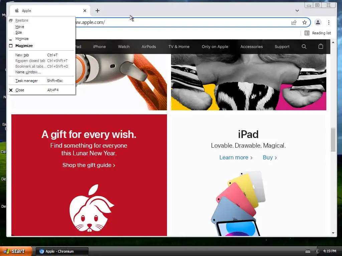
Task: Select Maximize in the window menu
Action: [41, 46]
